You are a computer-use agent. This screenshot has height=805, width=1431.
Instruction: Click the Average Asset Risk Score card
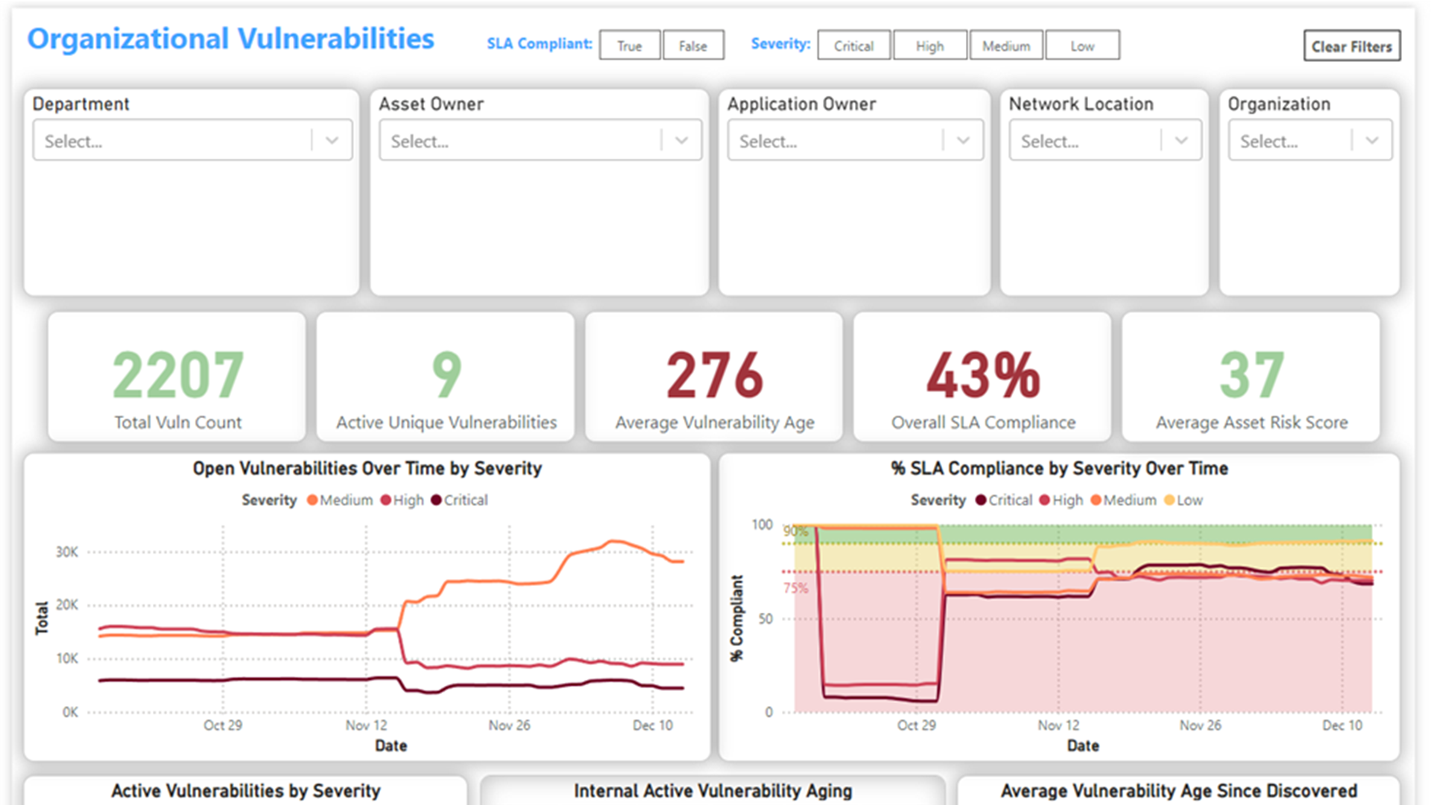[x=1251, y=377]
